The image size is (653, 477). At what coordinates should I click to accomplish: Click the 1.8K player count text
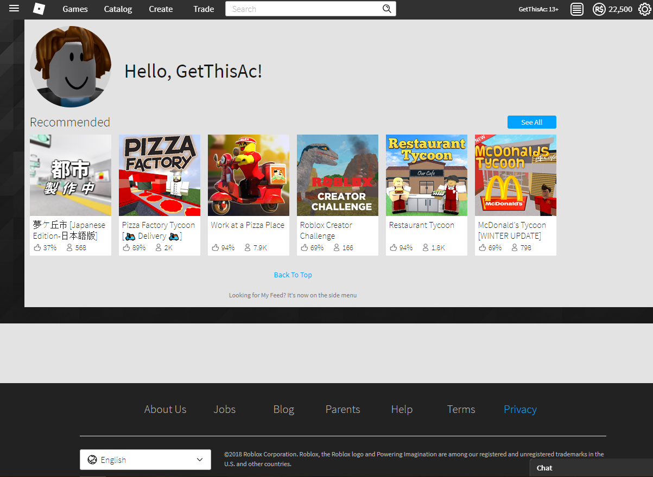click(x=438, y=247)
